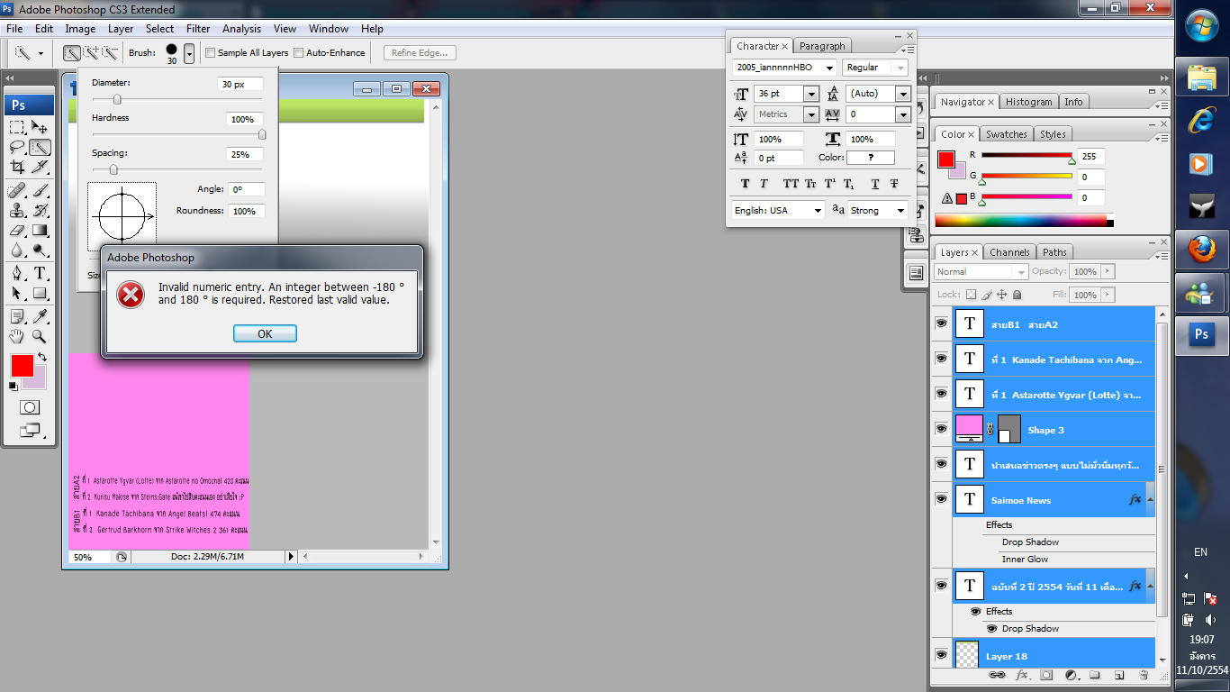Switch to the Swatches tab
The image size is (1230, 692).
tap(1006, 134)
